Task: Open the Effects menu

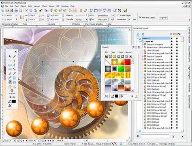Action: pyautogui.click(x=45, y=6)
